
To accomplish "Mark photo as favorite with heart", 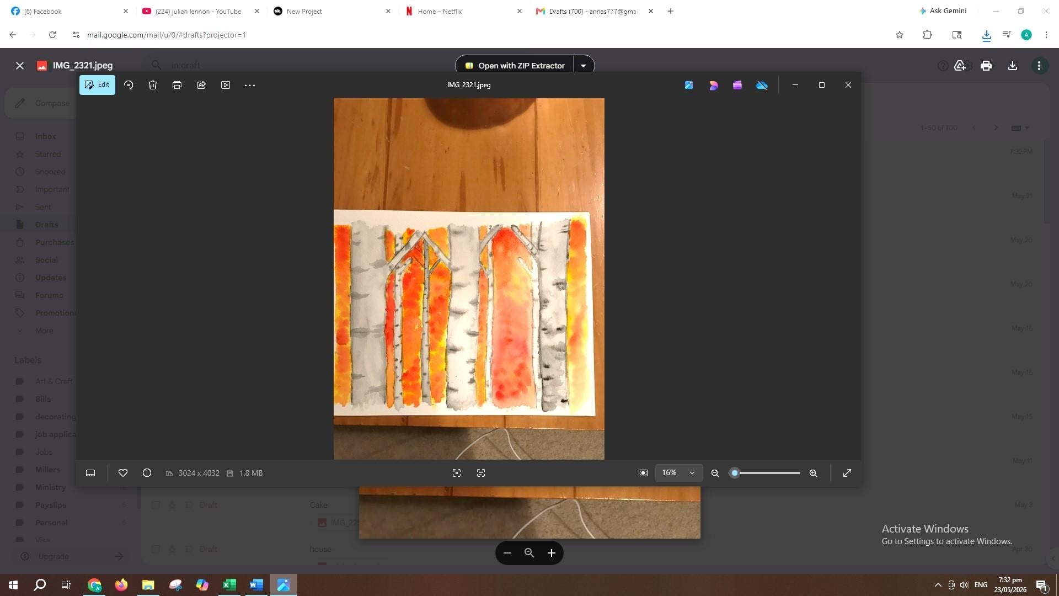I will pyautogui.click(x=123, y=473).
